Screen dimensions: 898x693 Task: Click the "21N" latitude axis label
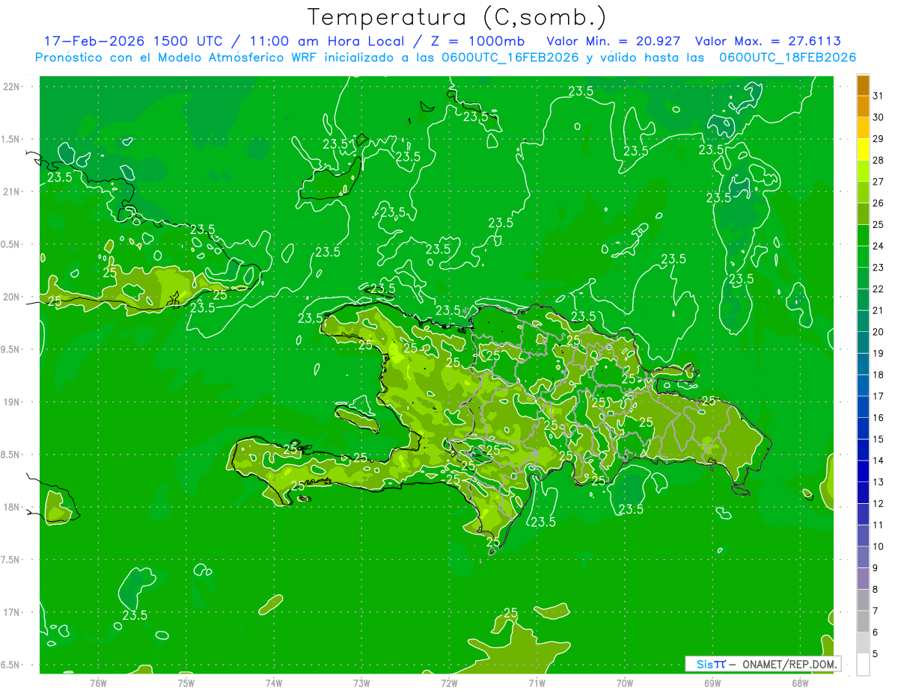[x=11, y=191]
